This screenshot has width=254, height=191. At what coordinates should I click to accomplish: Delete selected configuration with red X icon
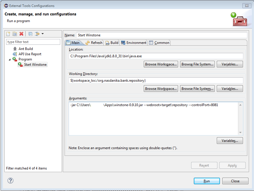pyautogui.click(x=21, y=34)
